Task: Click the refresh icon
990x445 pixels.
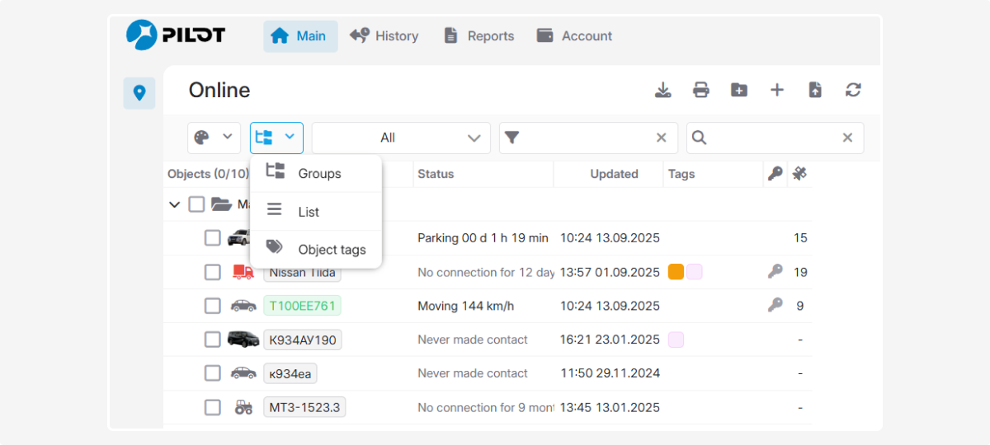Action: [853, 91]
